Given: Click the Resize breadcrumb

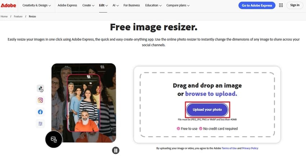Looking at the screenshot, I should pos(32,17).
